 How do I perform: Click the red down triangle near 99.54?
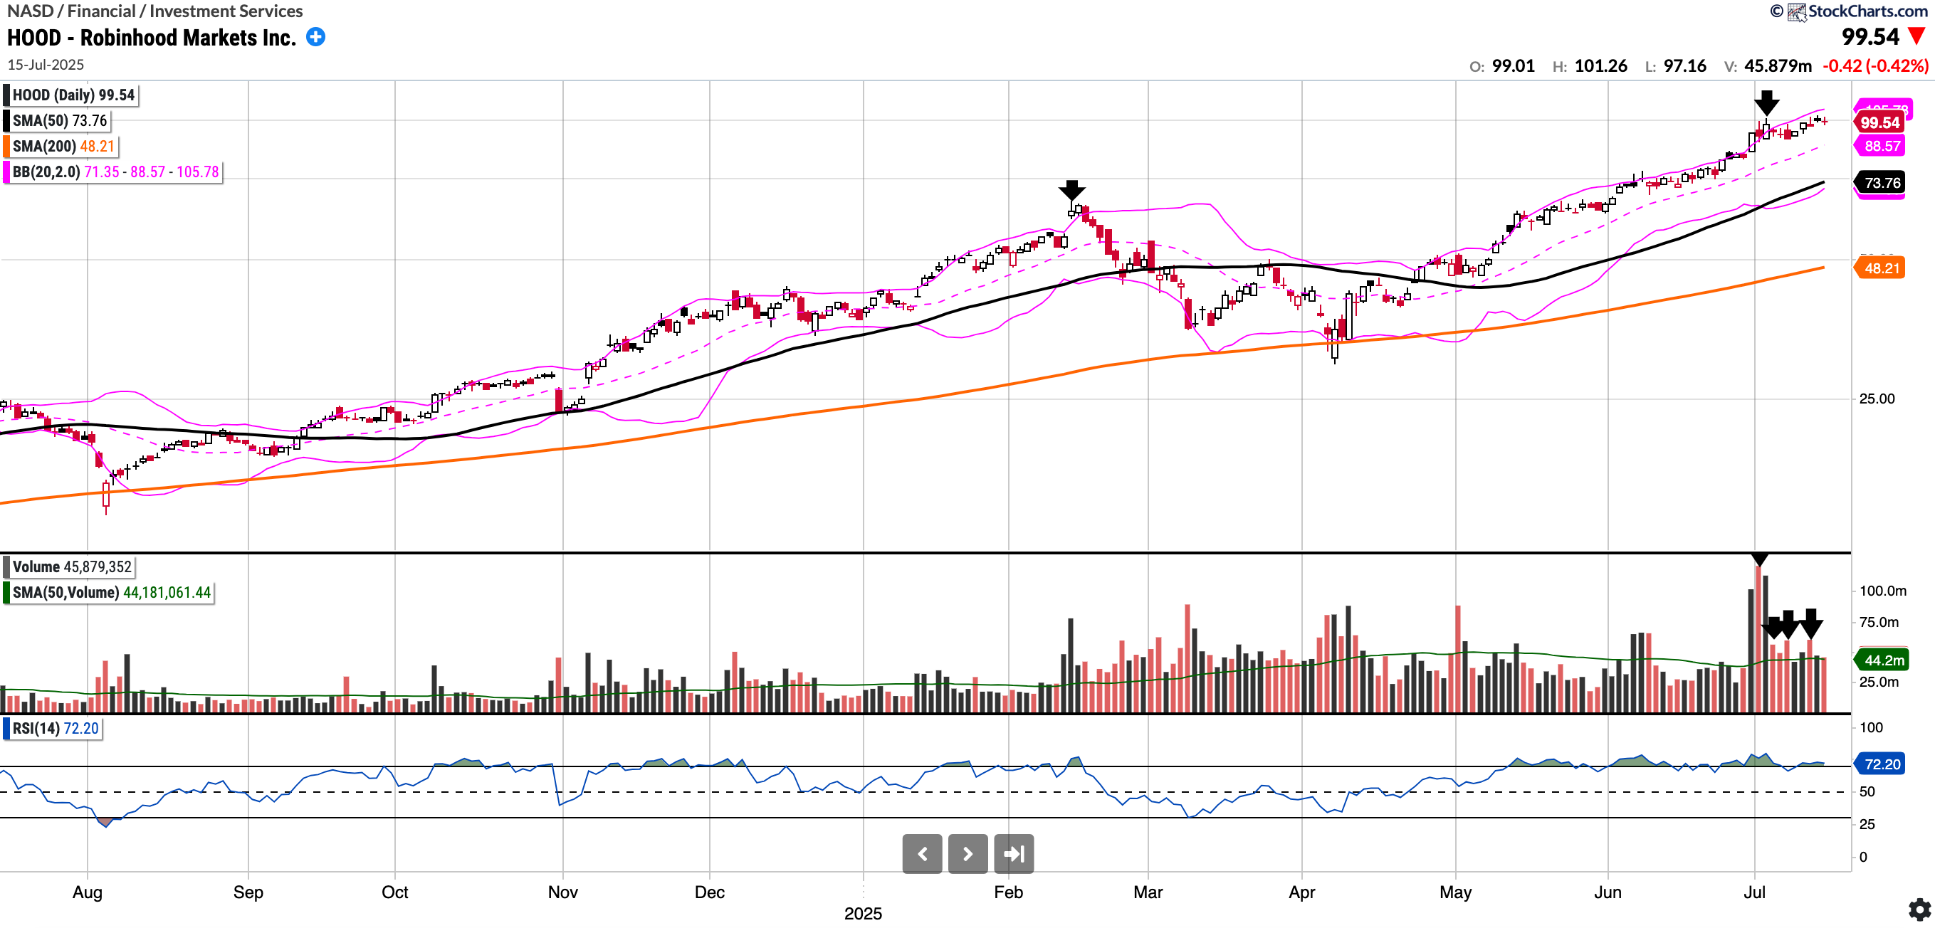[1916, 36]
